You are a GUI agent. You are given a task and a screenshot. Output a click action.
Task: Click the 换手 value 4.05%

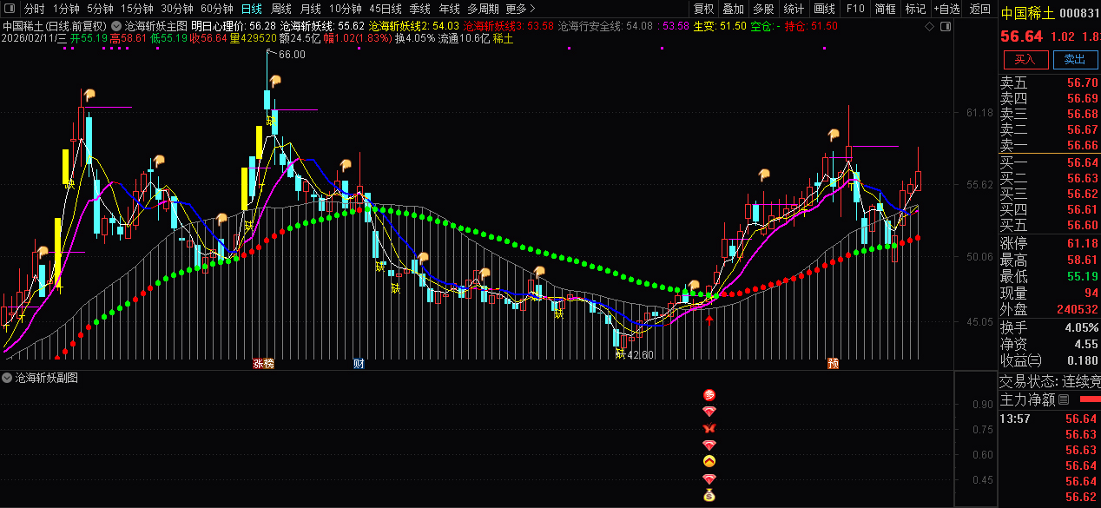pyautogui.click(x=1082, y=327)
